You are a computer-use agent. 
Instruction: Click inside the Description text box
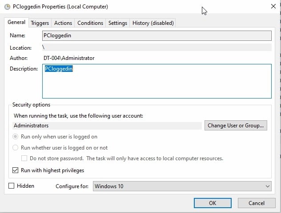point(157,81)
